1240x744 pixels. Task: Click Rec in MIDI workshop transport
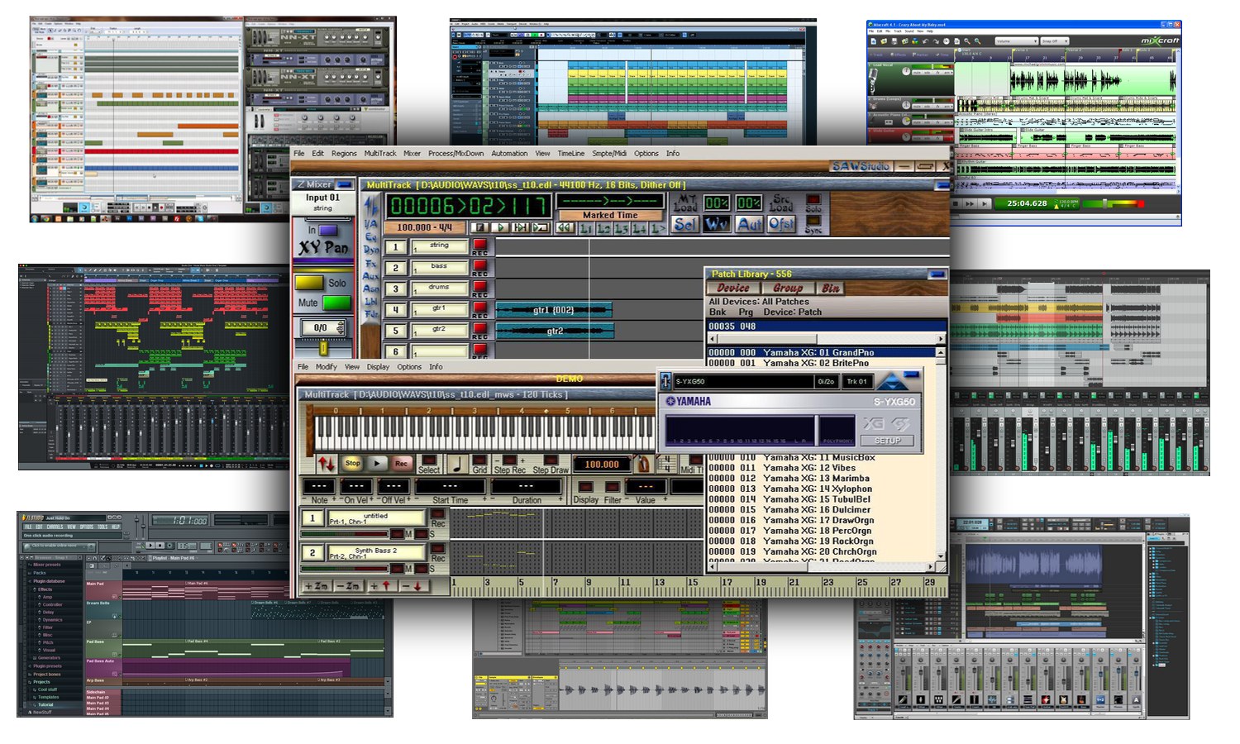(x=401, y=464)
